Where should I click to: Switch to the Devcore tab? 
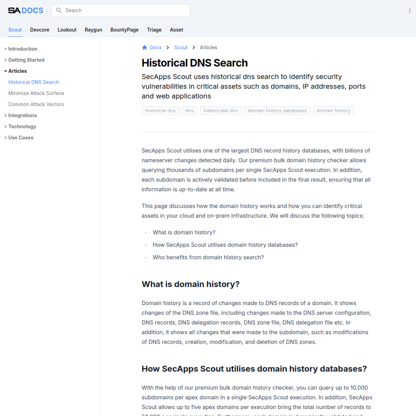tap(40, 30)
